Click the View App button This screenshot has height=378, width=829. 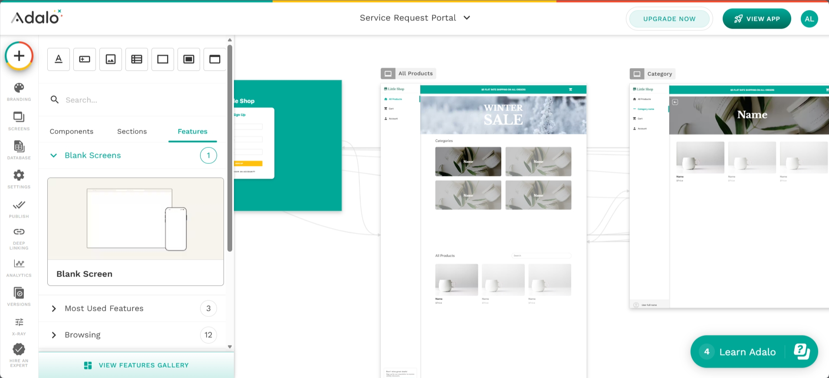[757, 19]
